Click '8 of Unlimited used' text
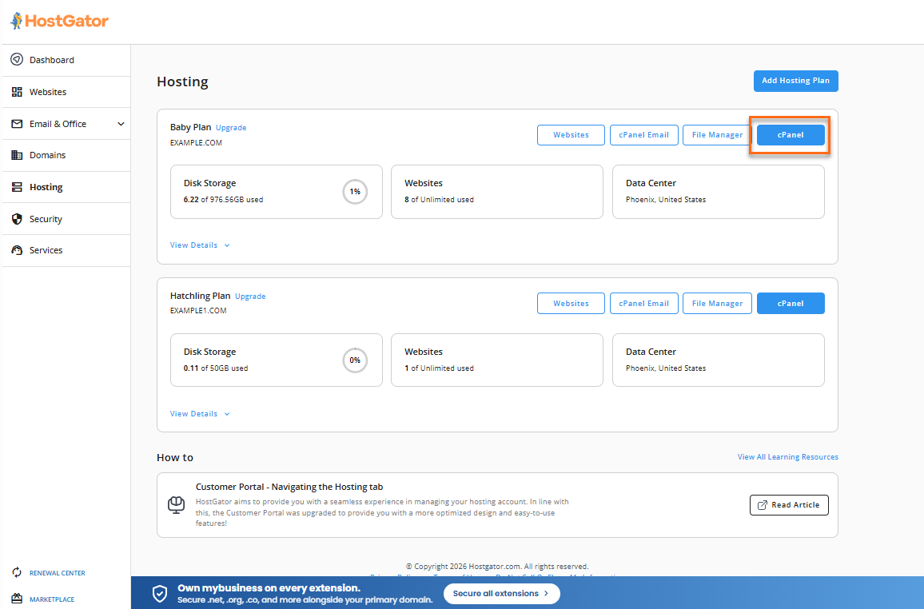 click(x=439, y=200)
